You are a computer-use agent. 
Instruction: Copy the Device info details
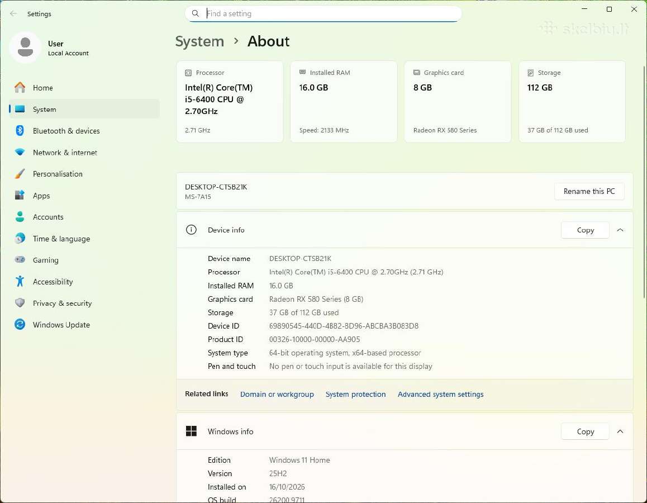pos(585,230)
